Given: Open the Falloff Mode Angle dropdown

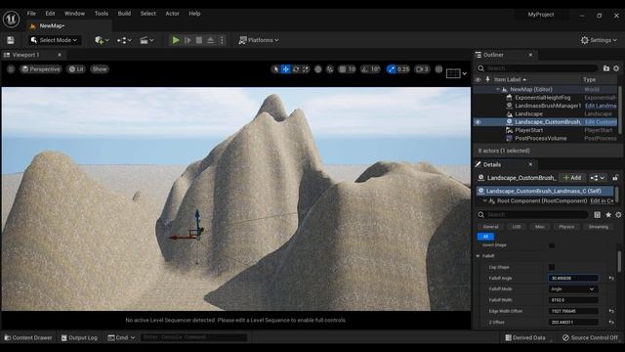Looking at the screenshot, I should coord(573,289).
